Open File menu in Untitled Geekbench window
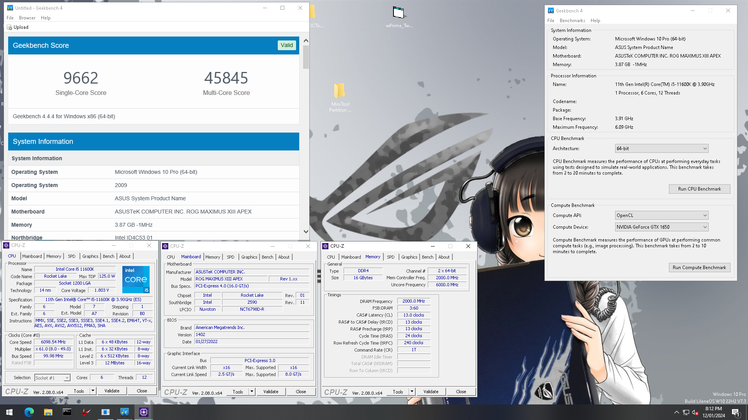Screen dimensions: 748x420 10,18
